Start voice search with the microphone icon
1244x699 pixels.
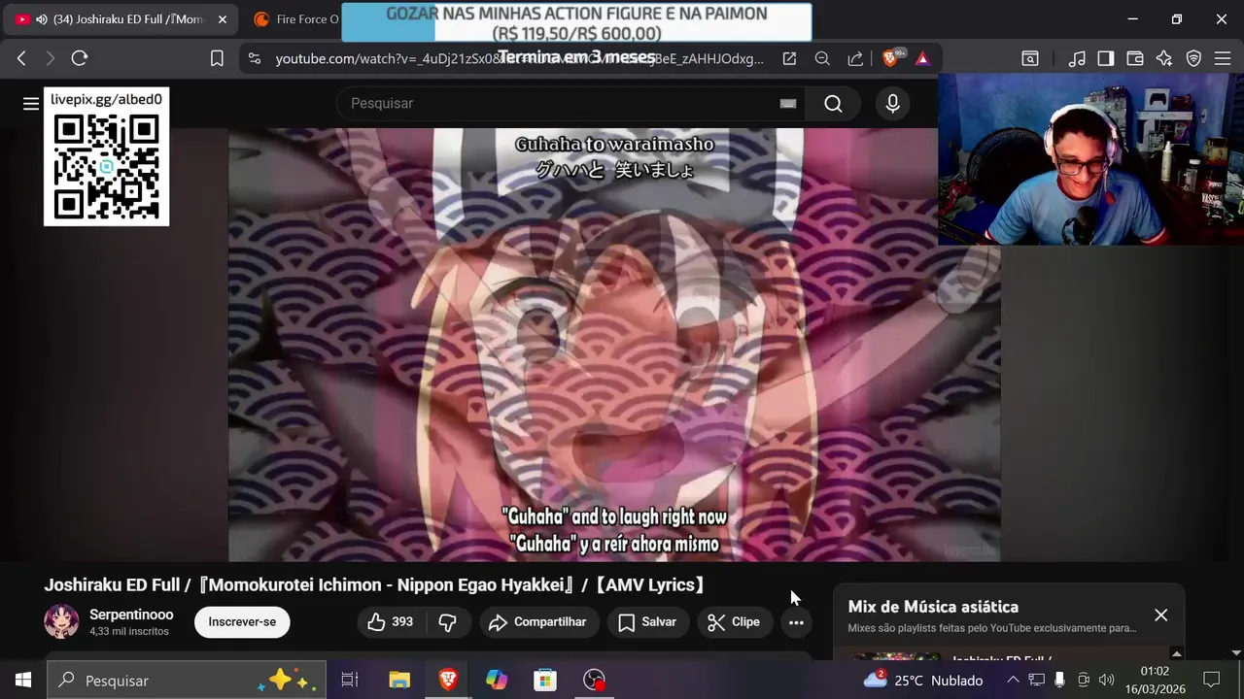point(892,104)
